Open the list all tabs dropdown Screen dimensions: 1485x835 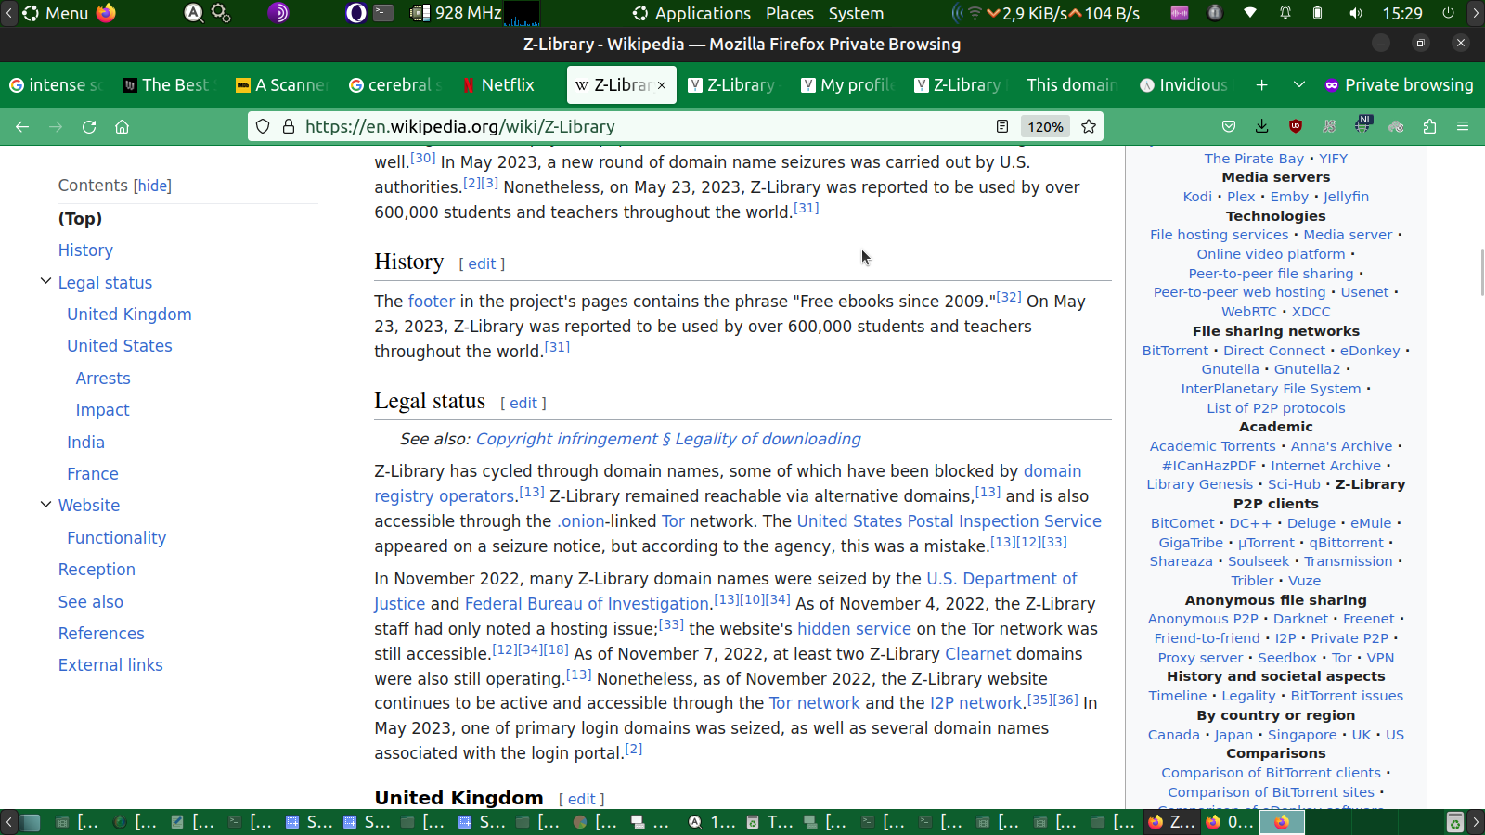pyautogui.click(x=1299, y=85)
